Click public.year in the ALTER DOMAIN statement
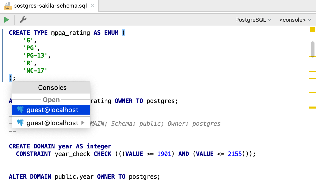Viewport: 316px width, 182px height. point(74,177)
